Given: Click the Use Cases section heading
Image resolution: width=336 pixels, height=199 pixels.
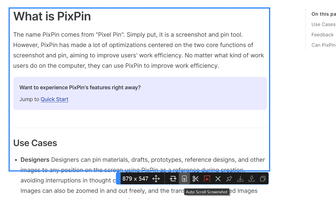Looking at the screenshot, I should tap(35, 143).
